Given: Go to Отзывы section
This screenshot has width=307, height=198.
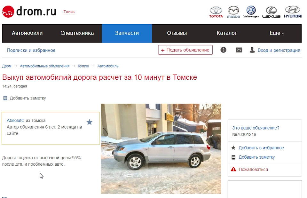Looking at the screenshot, I should 177,33.
